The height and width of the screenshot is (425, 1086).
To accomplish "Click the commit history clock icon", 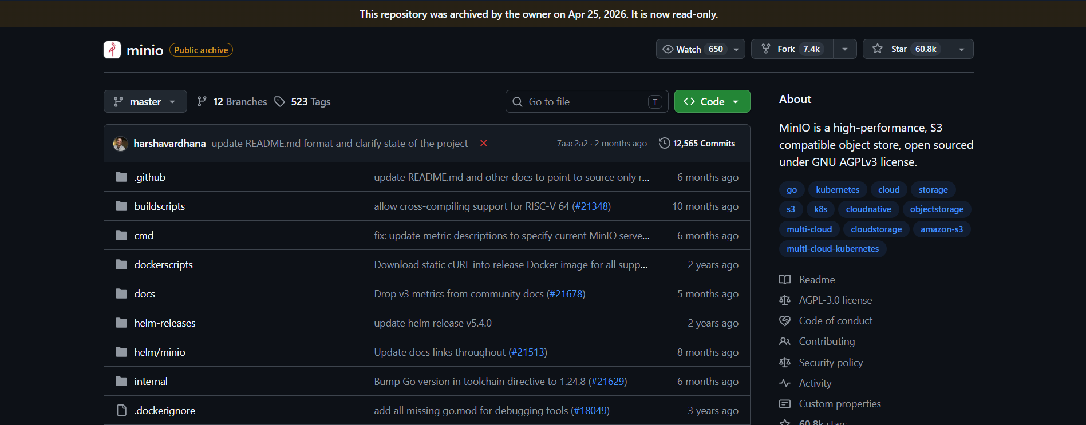I will pyautogui.click(x=664, y=143).
